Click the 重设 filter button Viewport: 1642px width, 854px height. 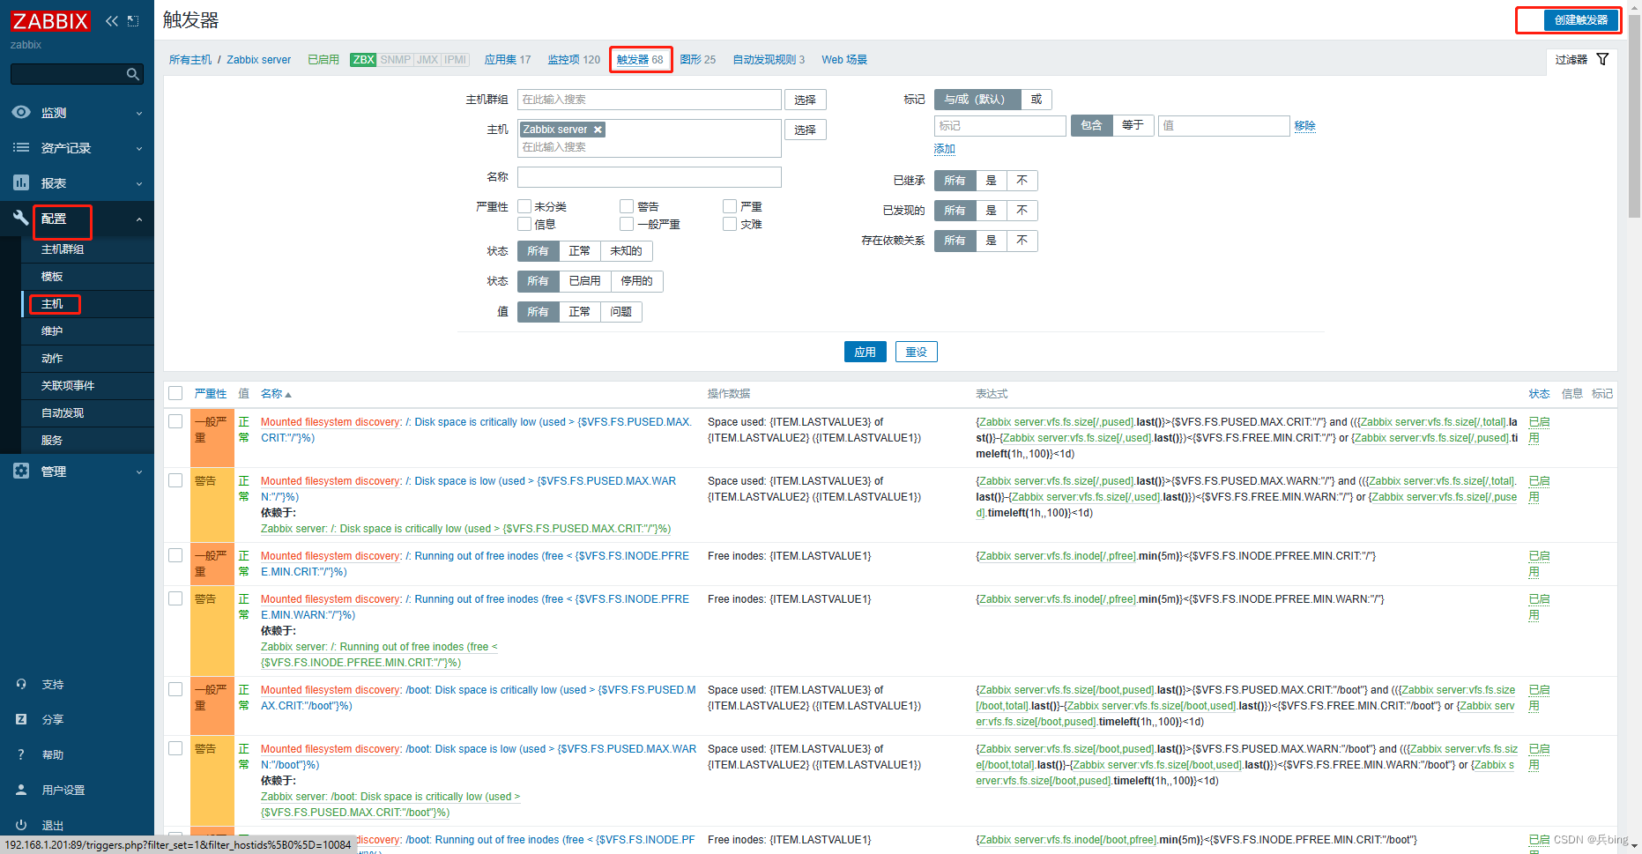[x=917, y=352]
